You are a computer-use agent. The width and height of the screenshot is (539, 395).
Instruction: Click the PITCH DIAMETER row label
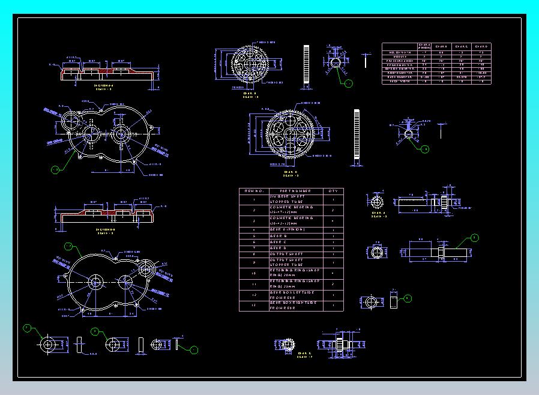click(400, 65)
